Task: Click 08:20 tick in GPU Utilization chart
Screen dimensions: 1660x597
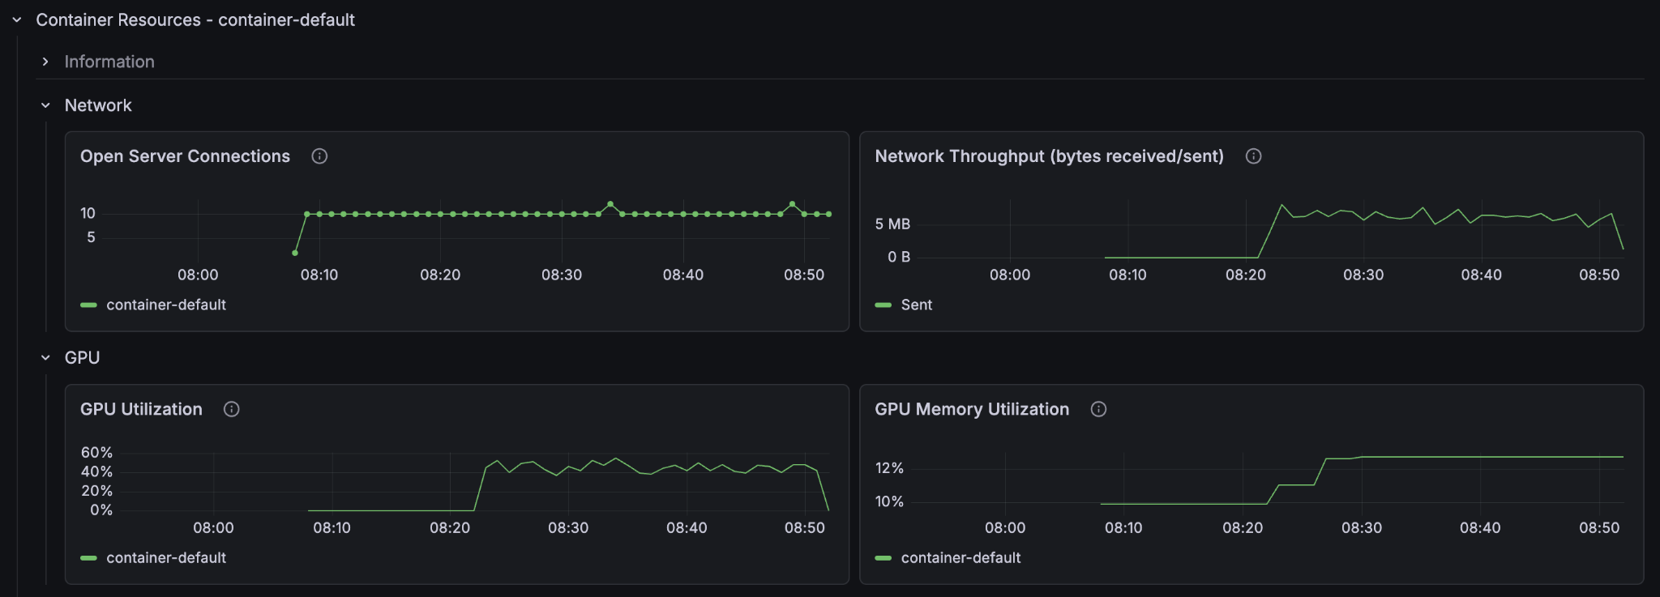Action: click(x=450, y=527)
